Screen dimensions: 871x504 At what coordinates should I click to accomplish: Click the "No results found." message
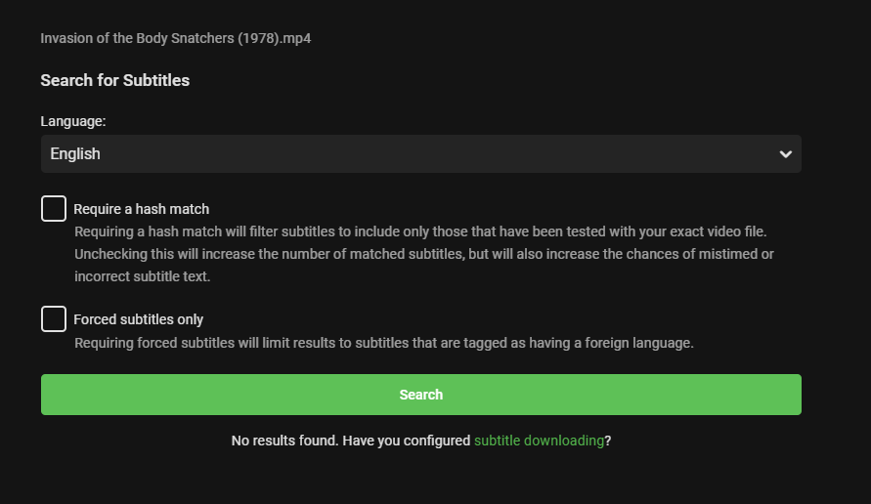284,441
